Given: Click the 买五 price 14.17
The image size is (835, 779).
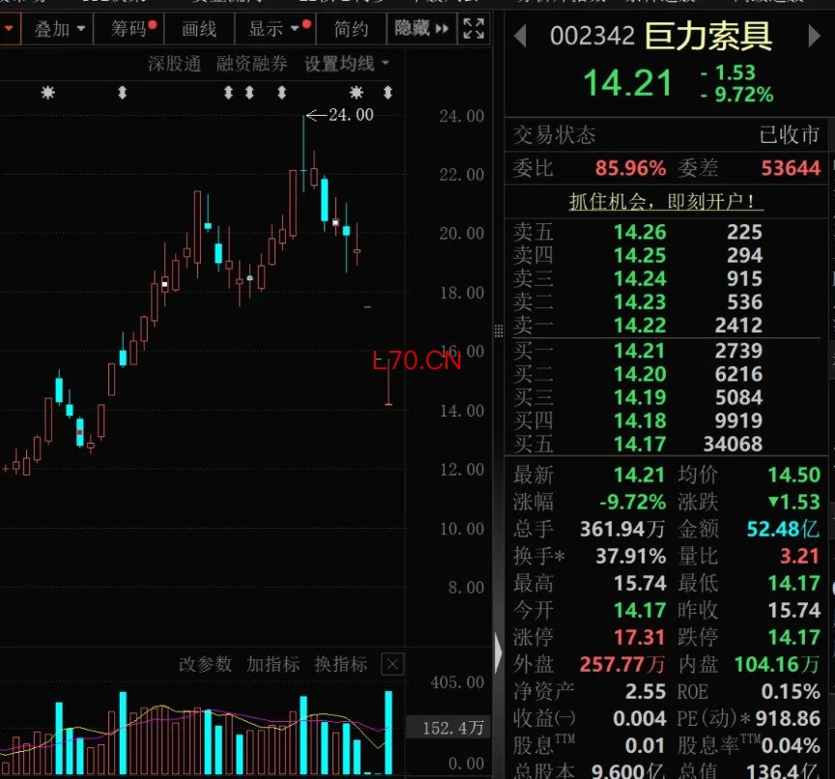Looking at the screenshot, I should [x=640, y=444].
